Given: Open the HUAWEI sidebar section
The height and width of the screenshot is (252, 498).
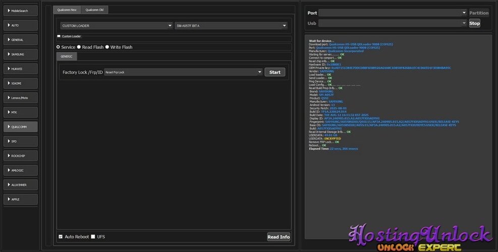Looking at the screenshot, I should [x=20, y=69].
